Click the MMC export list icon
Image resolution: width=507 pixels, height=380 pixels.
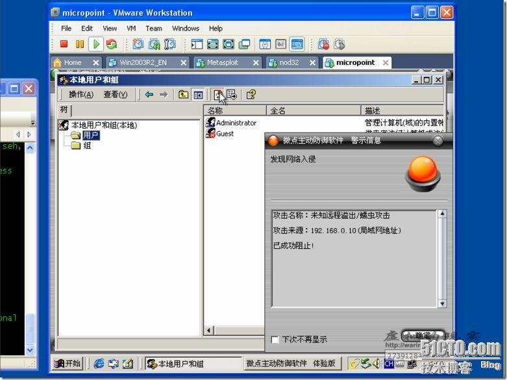pyautogui.click(x=232, y=95)
